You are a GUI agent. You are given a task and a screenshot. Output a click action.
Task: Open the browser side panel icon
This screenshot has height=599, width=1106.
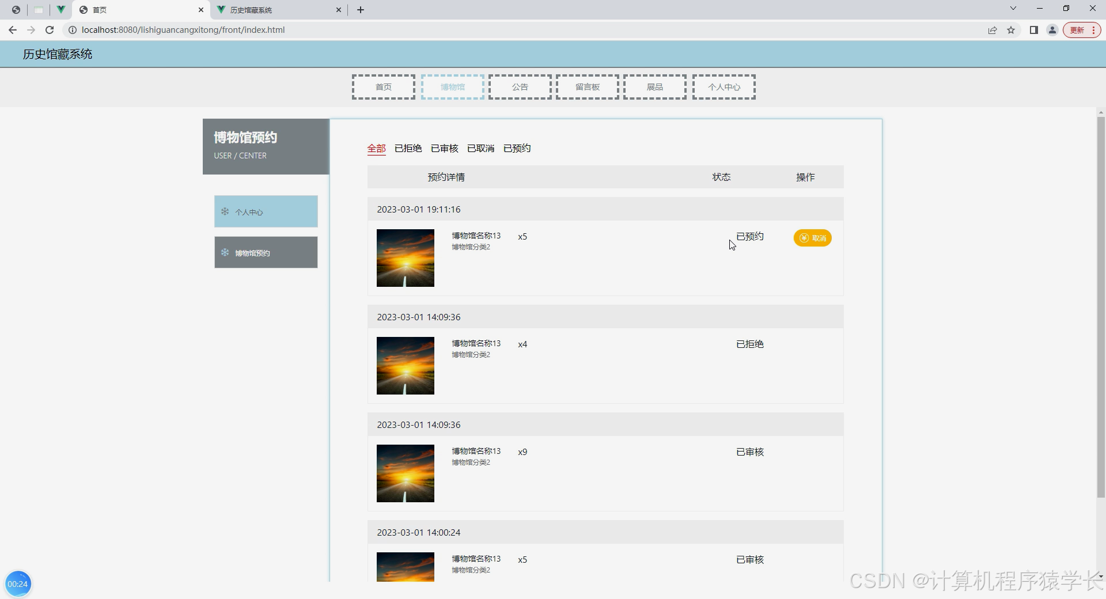click(1034, 30)
